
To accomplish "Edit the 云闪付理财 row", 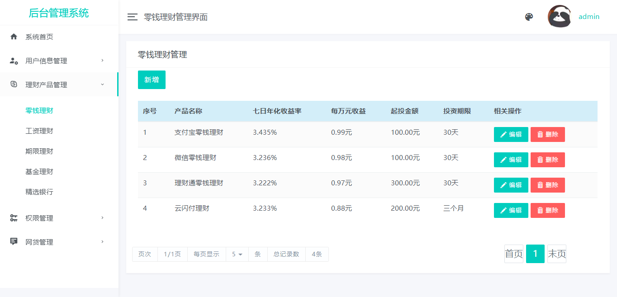I will click(x=511, y=210).
